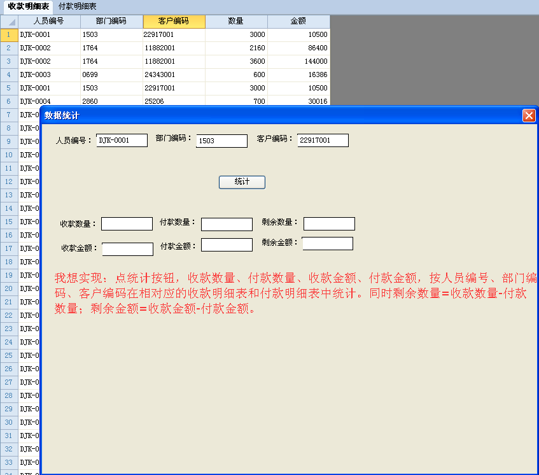539x475 pixels.
Task: Click the 人员编号 input field
Action: 122,140
